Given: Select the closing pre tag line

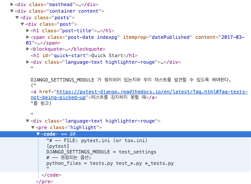Looking at the screenshot, I should [45, 182].
